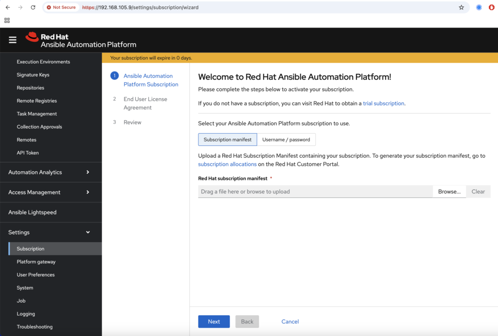498x336 pixels.
Task: Click 'Welcome to Red Hat Ansible Automation Platform!' heading
Action: (295, 77)
